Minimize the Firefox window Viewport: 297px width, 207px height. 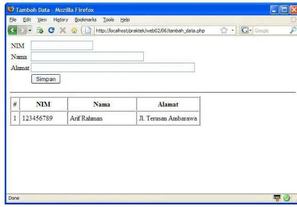275,9
